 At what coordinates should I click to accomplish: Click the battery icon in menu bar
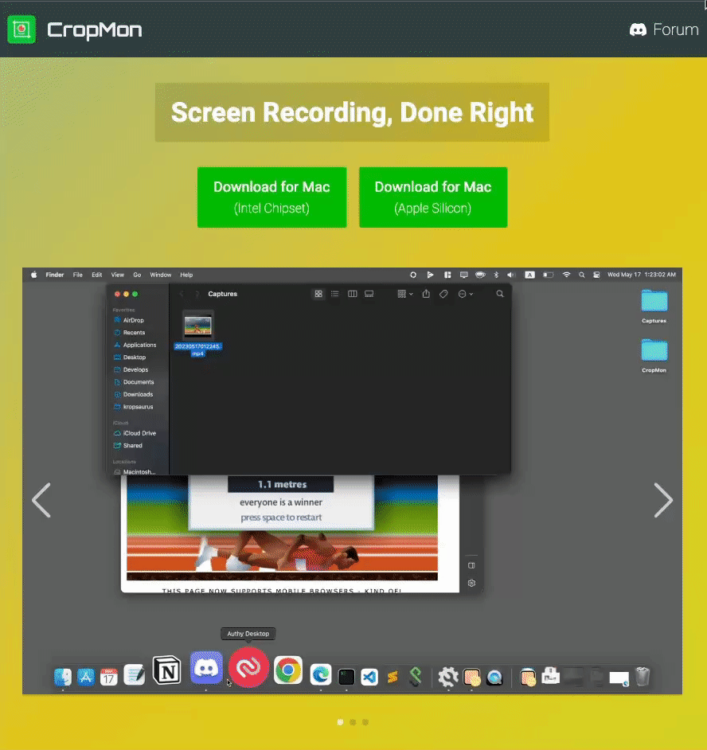pos(549,275)
